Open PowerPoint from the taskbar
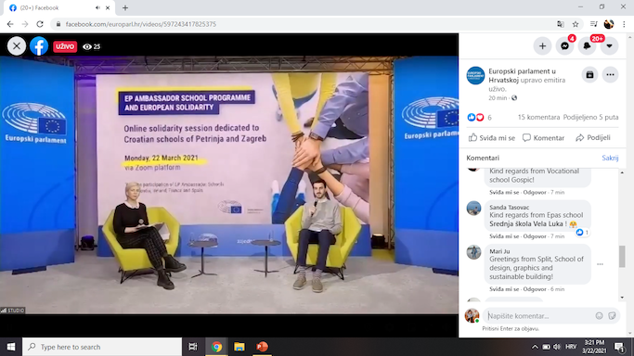Image resolution: width=634 pixels, height=356 pixels. pyautogui.click(x=262, y=347)
